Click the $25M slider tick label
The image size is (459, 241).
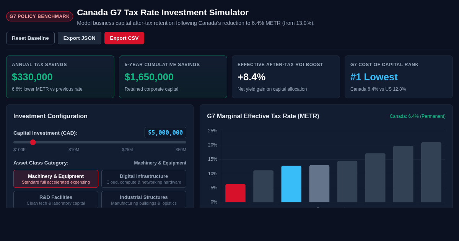(x=127, y=150)
